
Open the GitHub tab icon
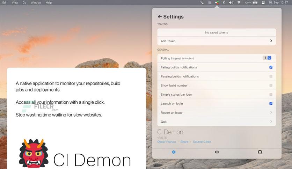260,152
